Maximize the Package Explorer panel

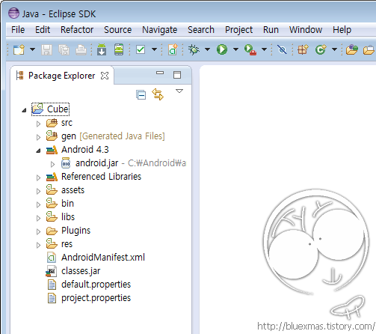(177, 75)
